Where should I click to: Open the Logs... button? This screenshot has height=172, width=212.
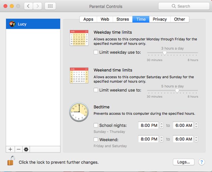[183, 162]
